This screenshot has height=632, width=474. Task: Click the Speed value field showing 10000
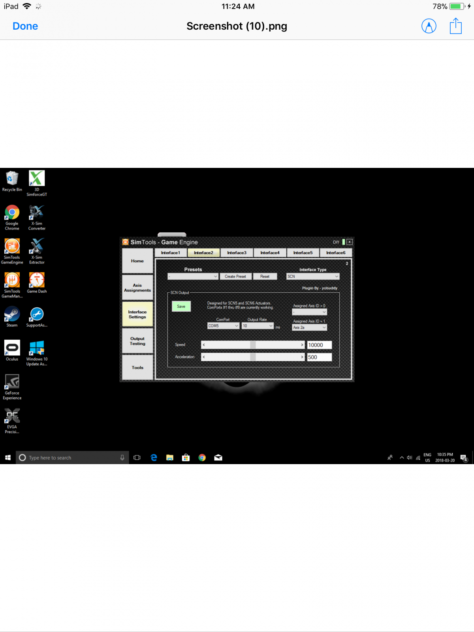click(320, 345)
